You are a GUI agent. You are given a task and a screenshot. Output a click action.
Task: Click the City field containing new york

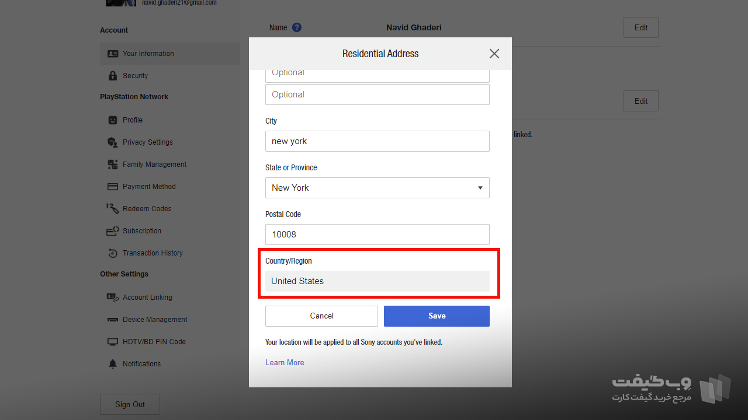(x=378, y=141)
